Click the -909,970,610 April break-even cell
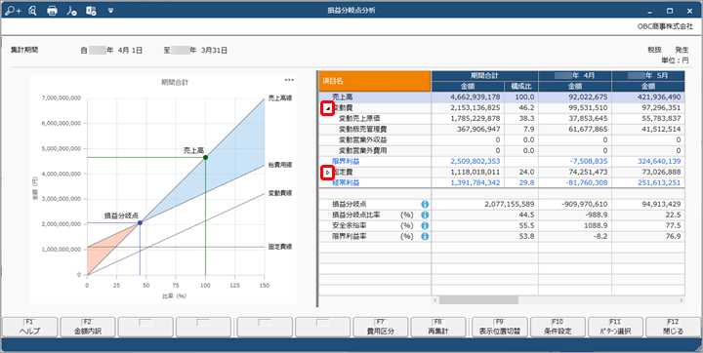This screenshot has height=353, width=703. click(x=575, y=204)
